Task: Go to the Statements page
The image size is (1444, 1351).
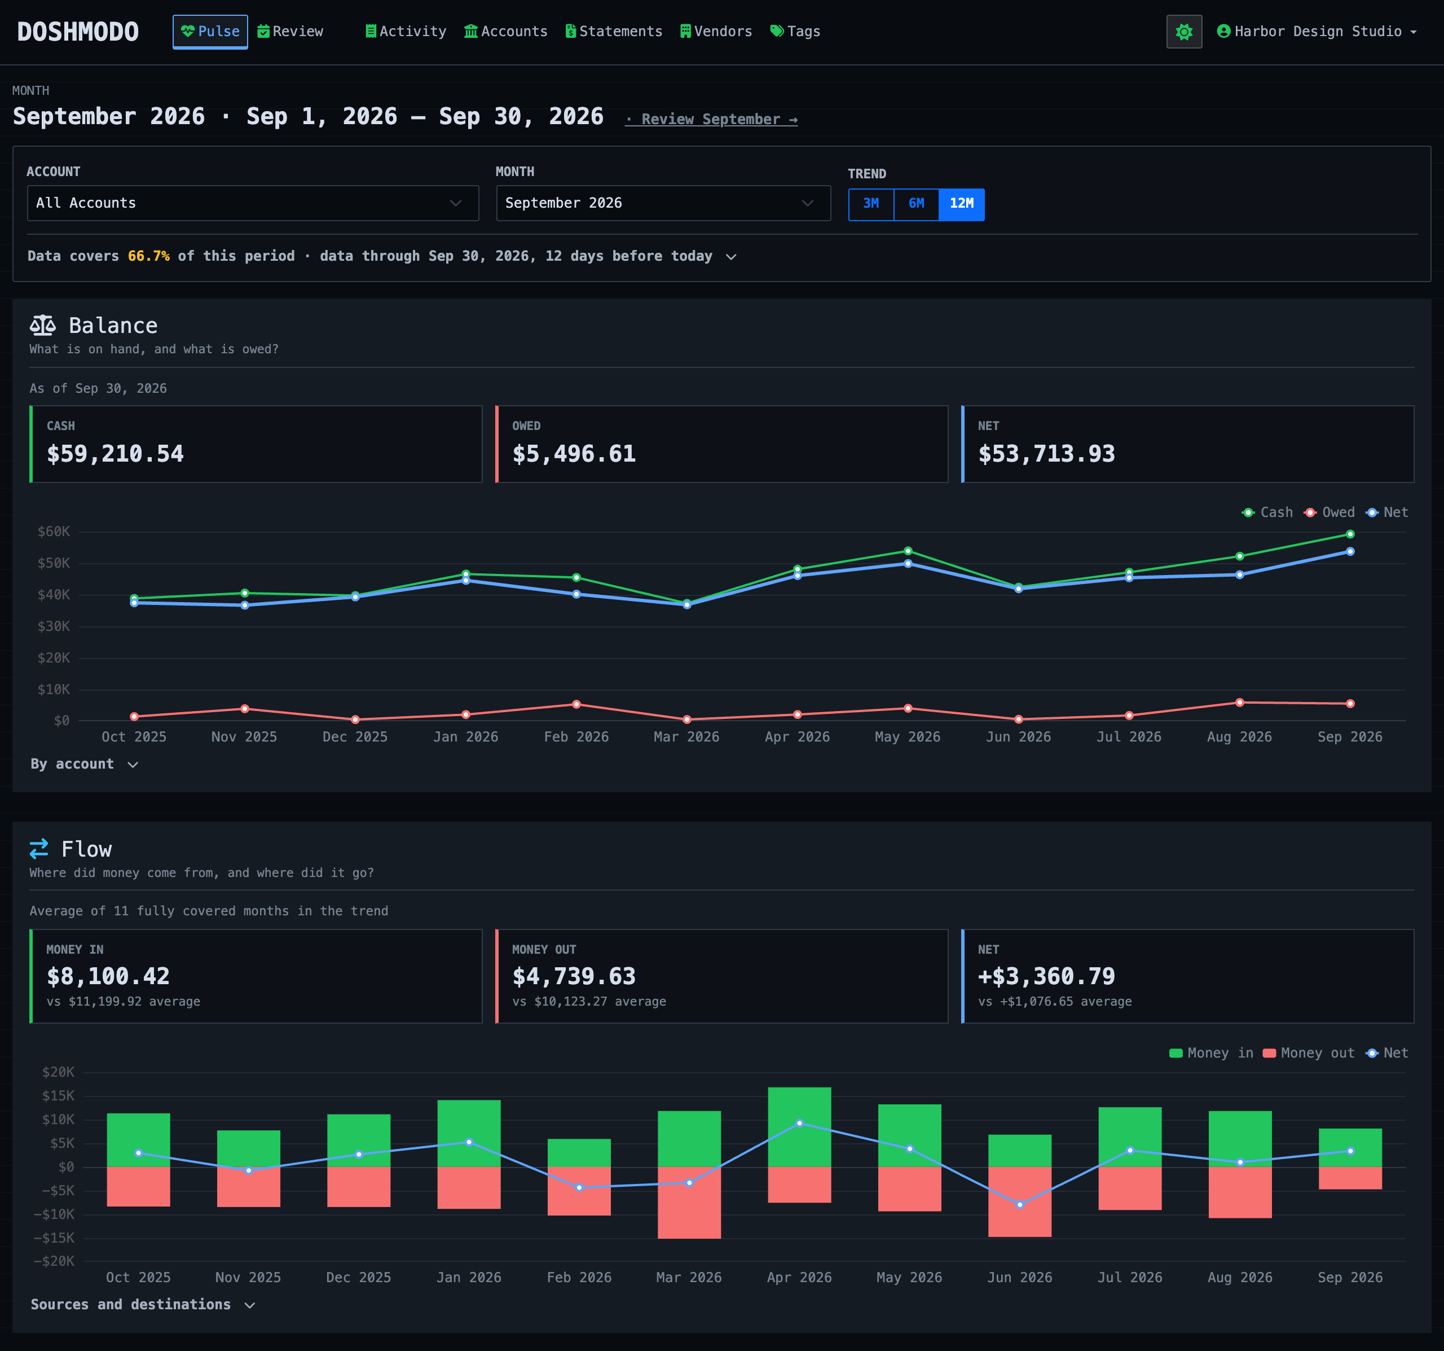Action: click(614, 31)
